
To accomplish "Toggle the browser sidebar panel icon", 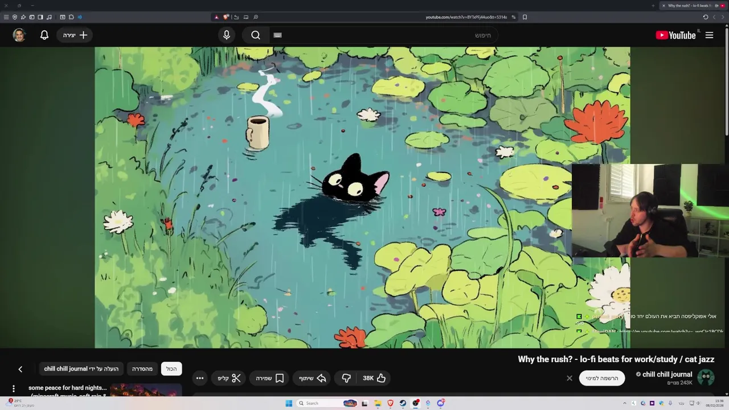I will 40,17.
